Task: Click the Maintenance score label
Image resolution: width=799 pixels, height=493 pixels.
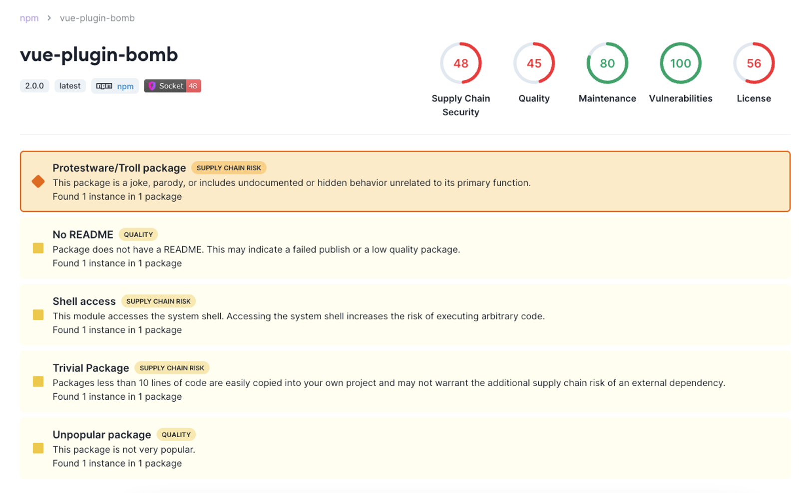Action: pyautogui.click(x=607, y=98)
